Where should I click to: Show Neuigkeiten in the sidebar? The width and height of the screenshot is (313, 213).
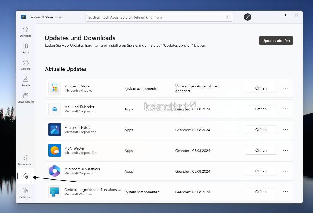26,160
